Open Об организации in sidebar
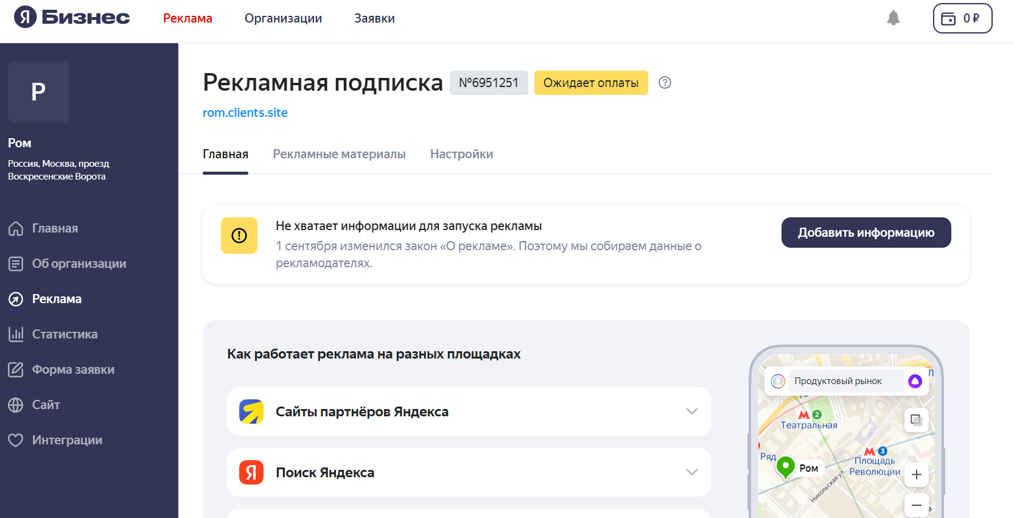This screenshot has width=1014, height=518. pyautogui.click(x=79, y=264)
